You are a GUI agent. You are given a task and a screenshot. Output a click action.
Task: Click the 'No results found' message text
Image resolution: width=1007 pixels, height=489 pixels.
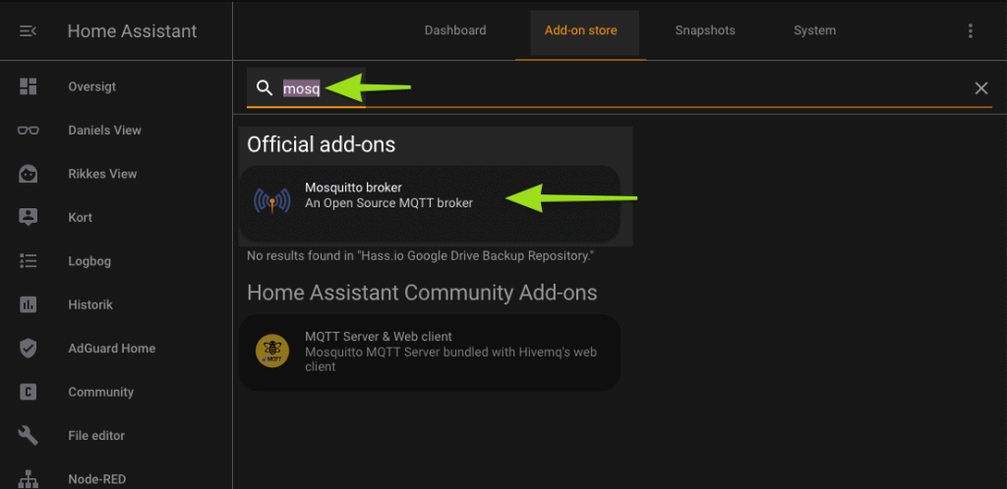[x=420, y=255]
